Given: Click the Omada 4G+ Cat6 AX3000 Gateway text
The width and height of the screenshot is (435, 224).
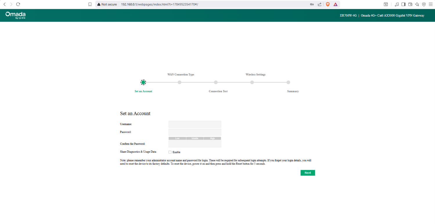Looking at the screenshot, I should [393, 15].
